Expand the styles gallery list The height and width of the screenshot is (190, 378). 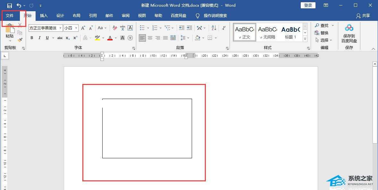click(x=305, y=39)
